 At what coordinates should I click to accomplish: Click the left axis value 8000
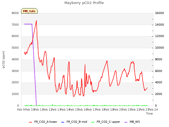(15, 13)
